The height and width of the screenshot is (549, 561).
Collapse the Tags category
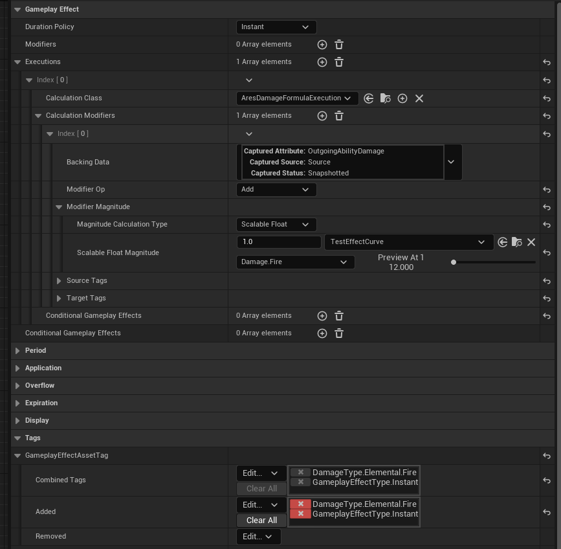click(17, 438)
